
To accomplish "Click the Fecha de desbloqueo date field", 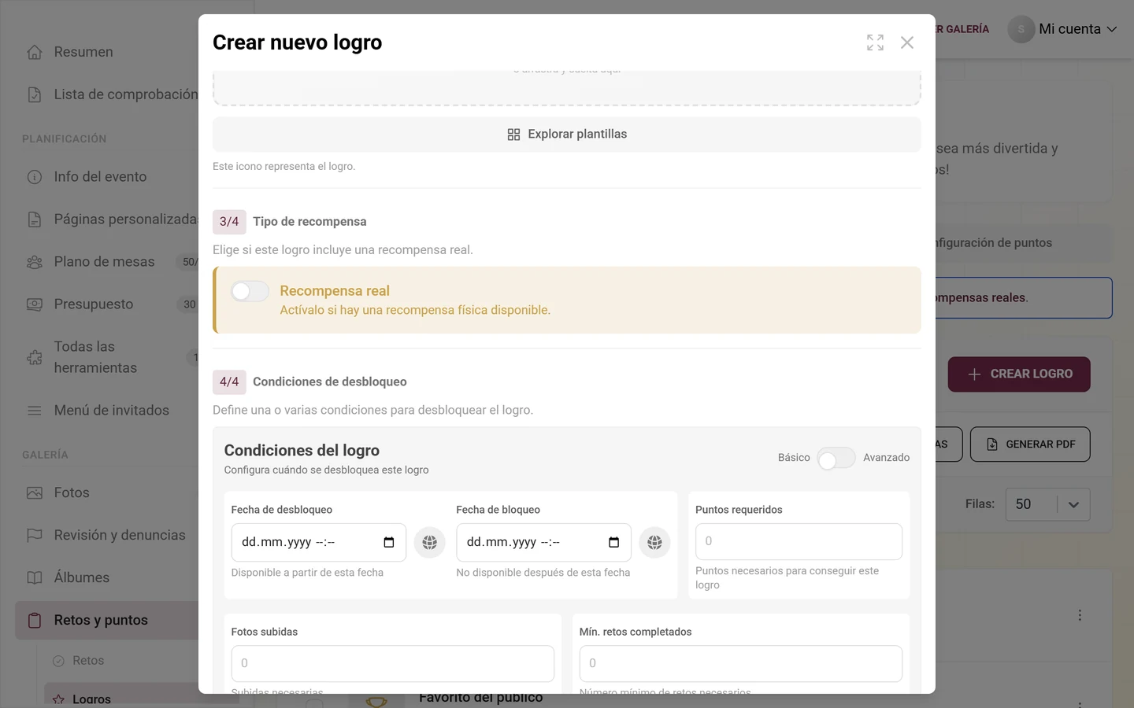I will tap(319, 542).
